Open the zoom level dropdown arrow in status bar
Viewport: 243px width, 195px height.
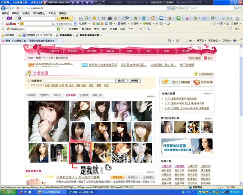pyautogui.click(x=238, y=187)
